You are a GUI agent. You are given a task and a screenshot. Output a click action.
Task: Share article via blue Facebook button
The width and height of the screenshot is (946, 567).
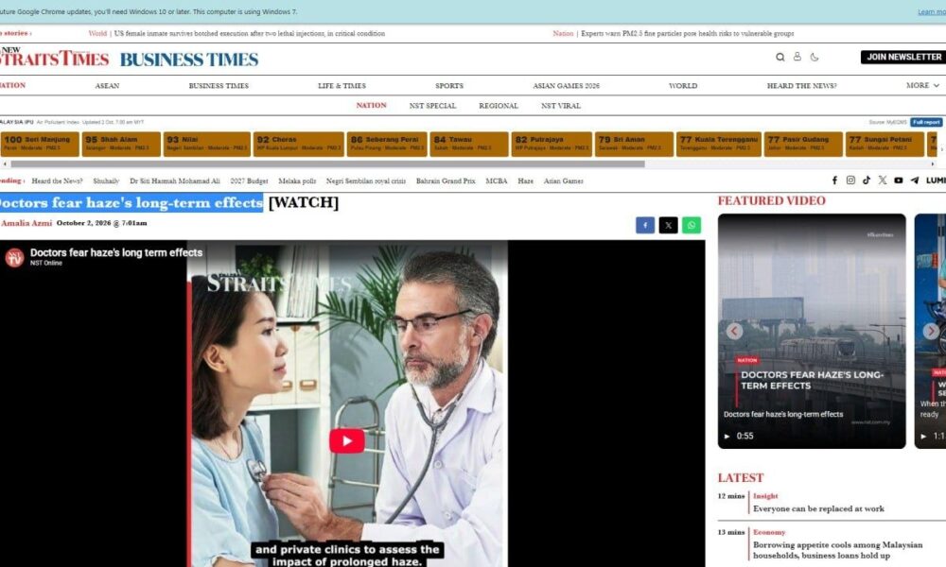[645, 225]
